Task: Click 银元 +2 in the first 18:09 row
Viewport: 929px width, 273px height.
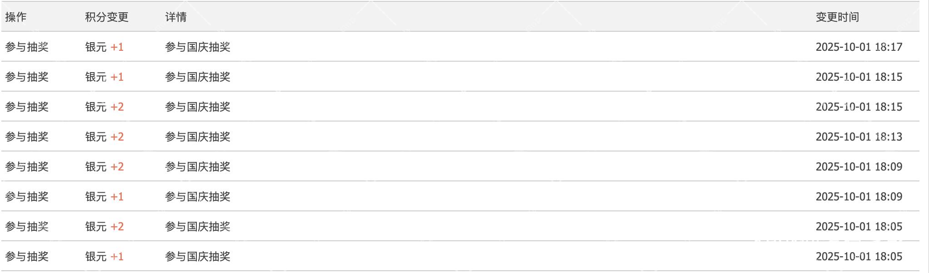Action: pos(105,167)
